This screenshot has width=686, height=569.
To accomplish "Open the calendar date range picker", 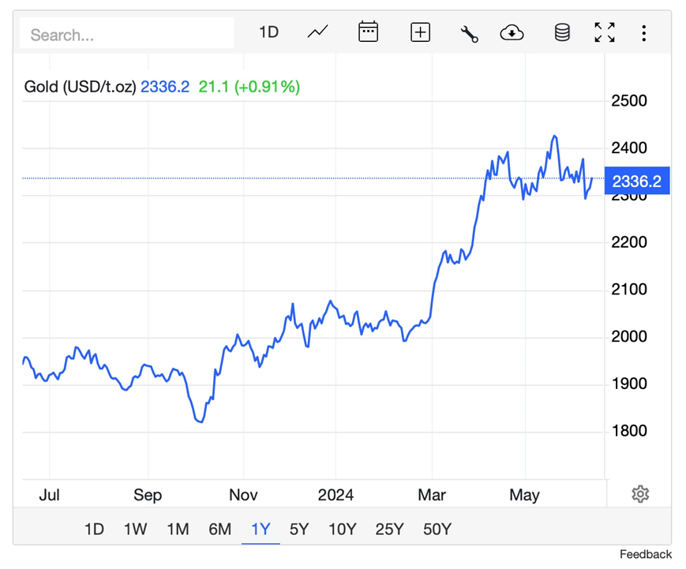I will (x=368, y=32).
